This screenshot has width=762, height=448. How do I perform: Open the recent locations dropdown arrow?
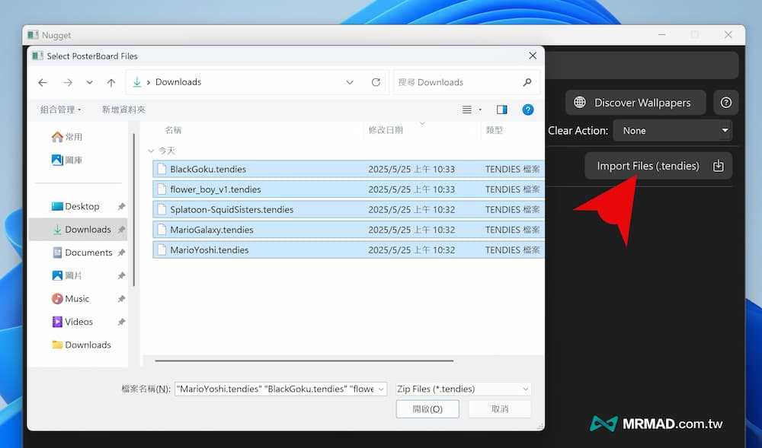(x=89, y=82)
